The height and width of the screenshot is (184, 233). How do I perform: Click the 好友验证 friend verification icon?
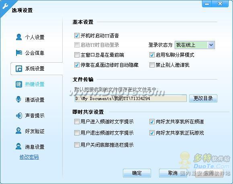(x=18, y=131)
